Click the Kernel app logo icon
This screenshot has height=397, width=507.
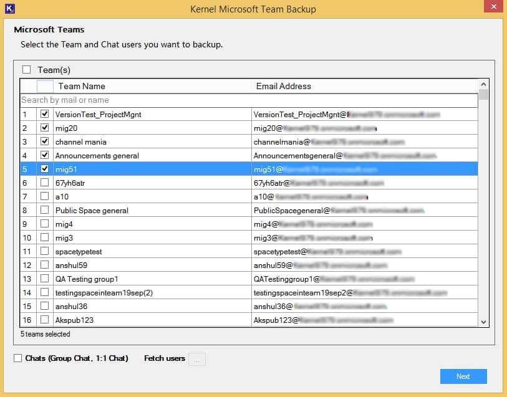point(10,9)
